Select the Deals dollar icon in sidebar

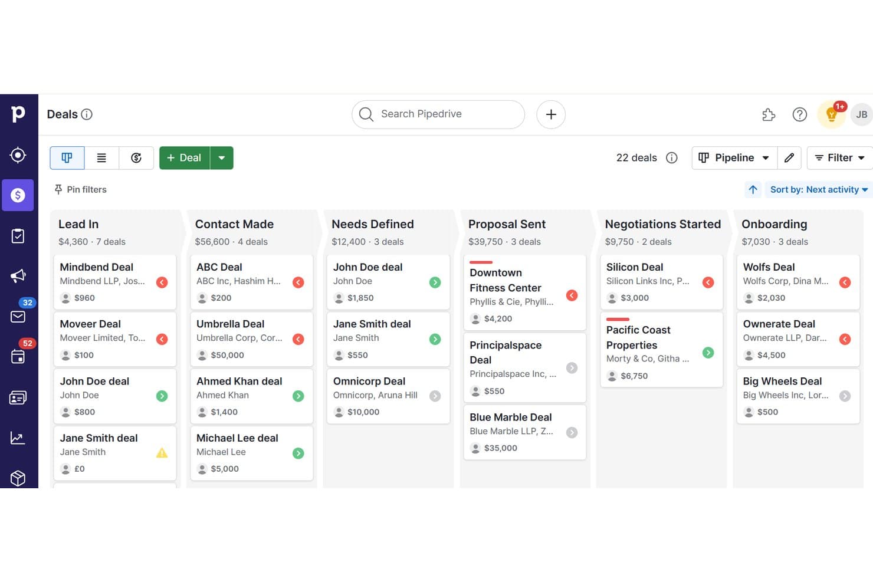18,195
